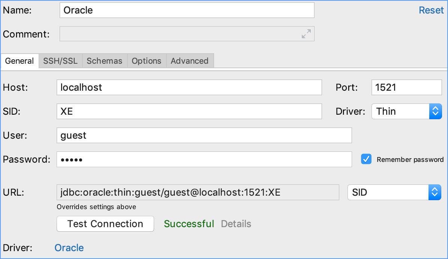This screenshot has width=448, height=259.
Task: Click the SID field containing XE
Action: pyautogui.click(x=189, y=111)
